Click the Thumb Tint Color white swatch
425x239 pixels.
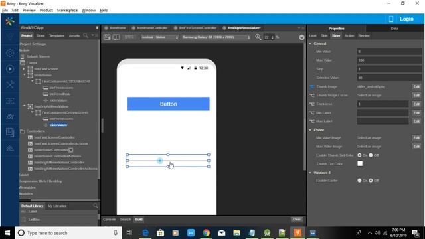pos(360,163)
